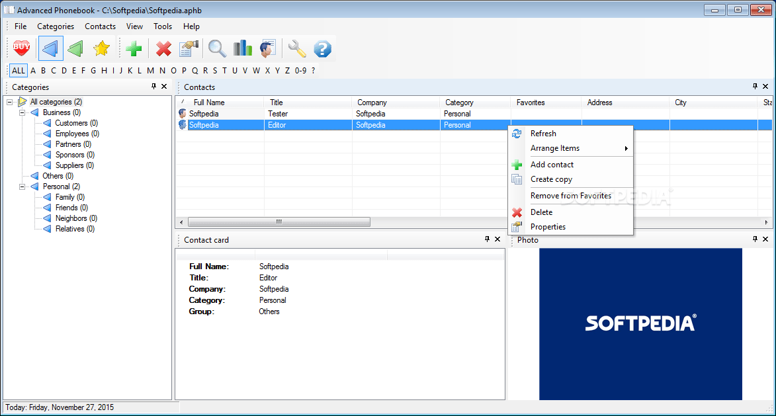The image size is (776, 416).
Task: Open the Contacts menu
Action: (100, 26)
